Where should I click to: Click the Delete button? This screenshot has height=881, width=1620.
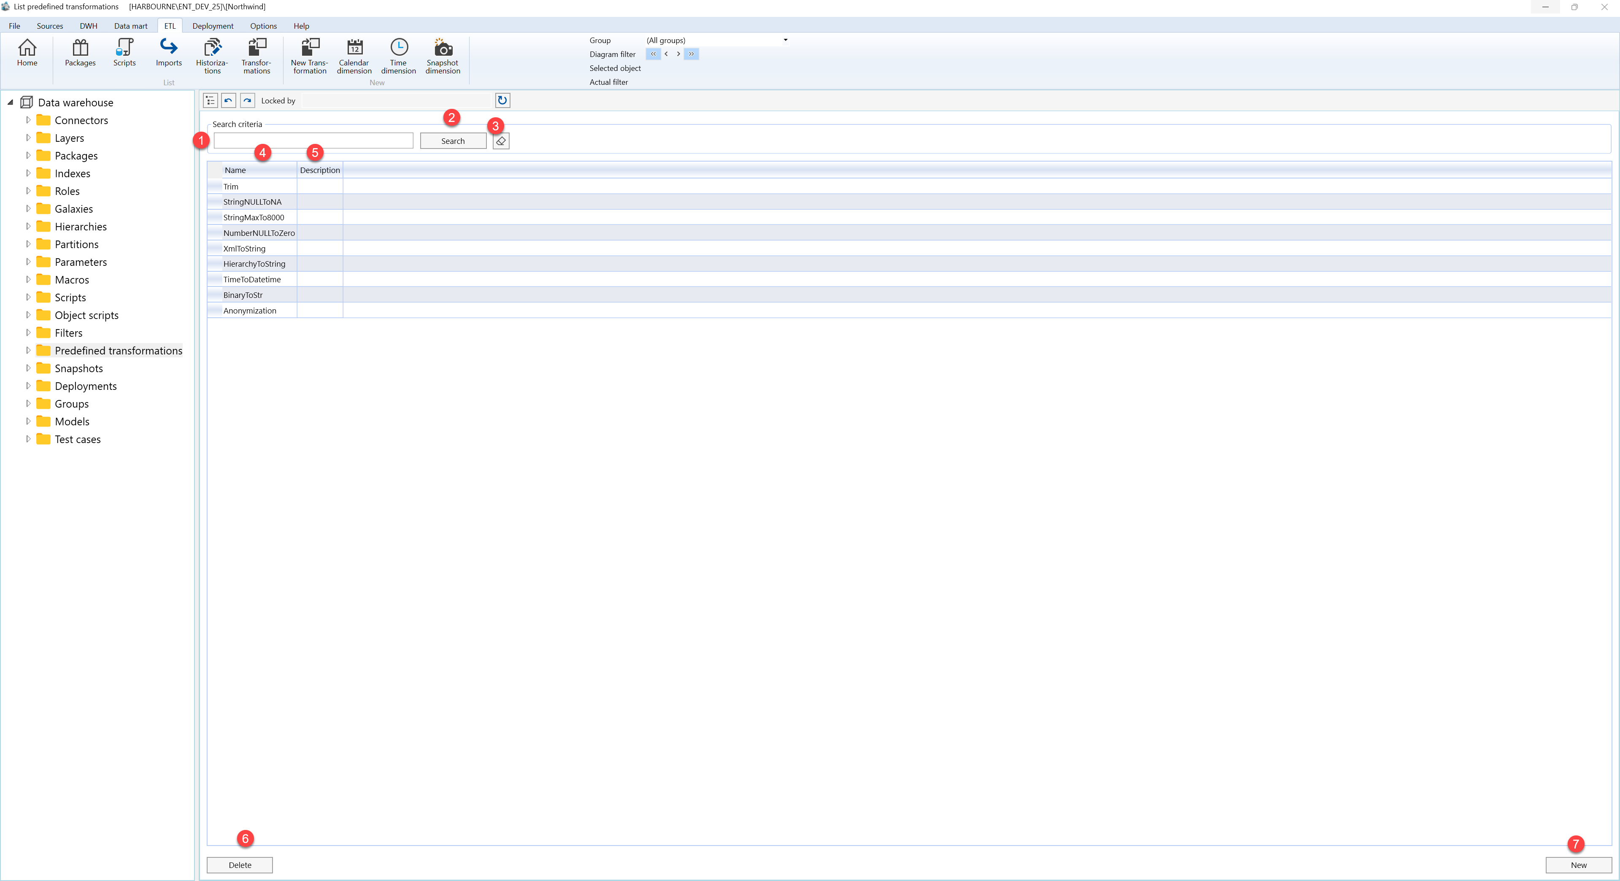pyautogui.click(x=240, y=865)
